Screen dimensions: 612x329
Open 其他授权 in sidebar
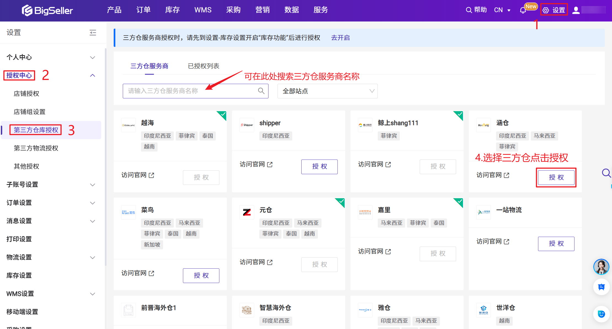click(x=26, y=166)
